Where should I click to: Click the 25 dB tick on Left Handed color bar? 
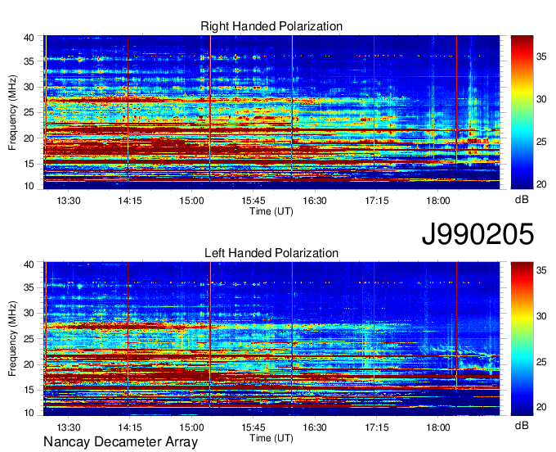[541, 361]
